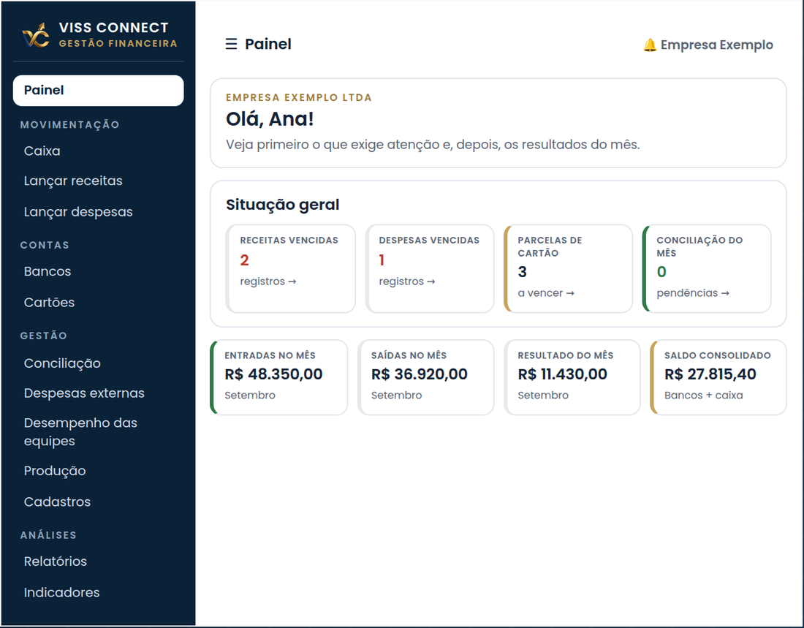The image size is (804, 628).
Task: Click the 'MOVIMENTAÇÃO' sidebar heading
Action: [x=69, y=125]
